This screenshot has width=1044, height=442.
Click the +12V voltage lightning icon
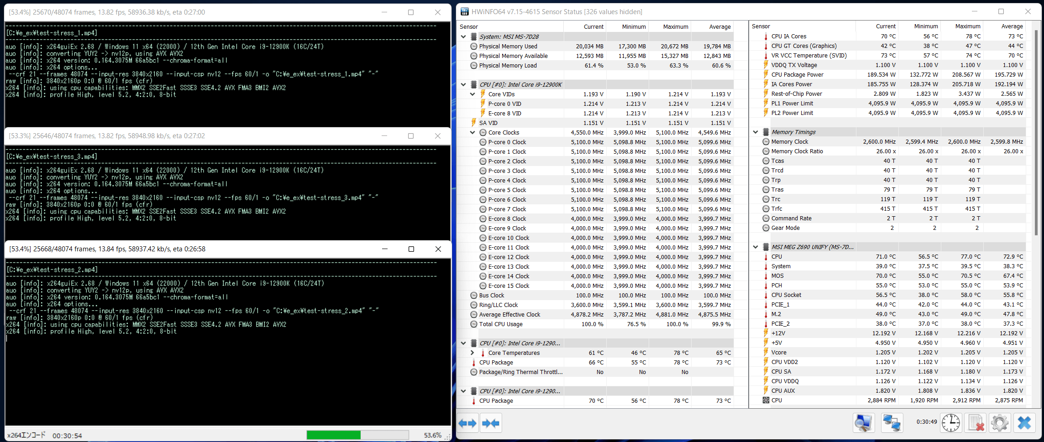coord(766,333)
